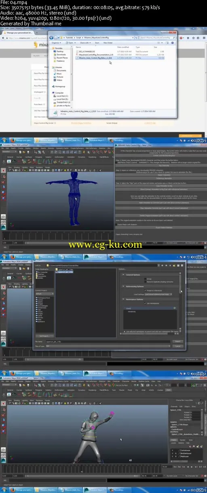Viewport: 207px width, 493px height.
Task: Toggle Group checkbox in reference options
Action: coord(146,279)
